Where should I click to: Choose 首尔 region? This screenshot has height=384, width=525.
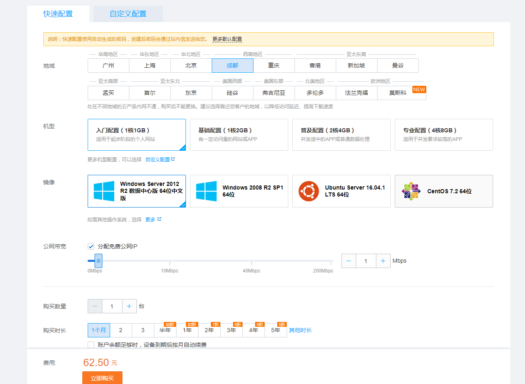coord(150,93)
